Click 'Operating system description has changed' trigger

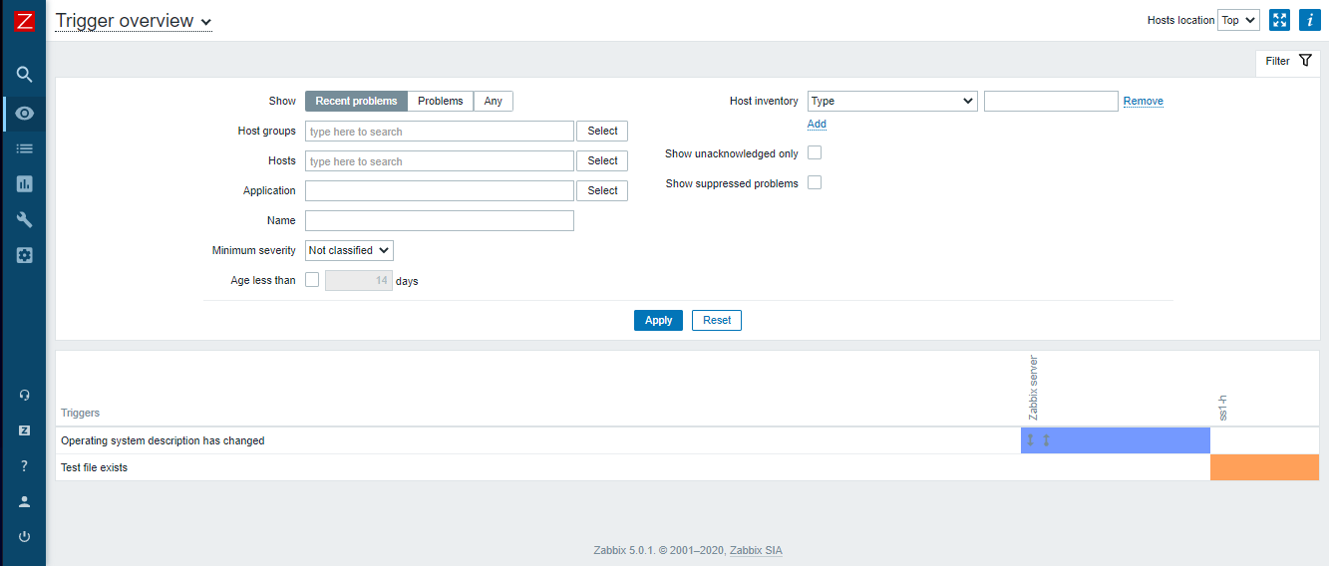coord(163,440)
